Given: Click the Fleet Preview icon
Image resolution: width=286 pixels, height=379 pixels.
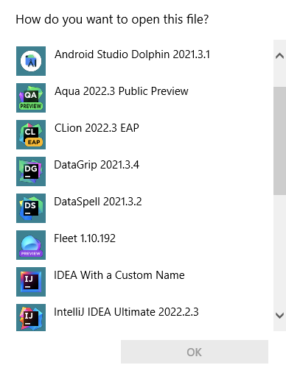Looking at the screenshot, I should [x=31, y=245].
